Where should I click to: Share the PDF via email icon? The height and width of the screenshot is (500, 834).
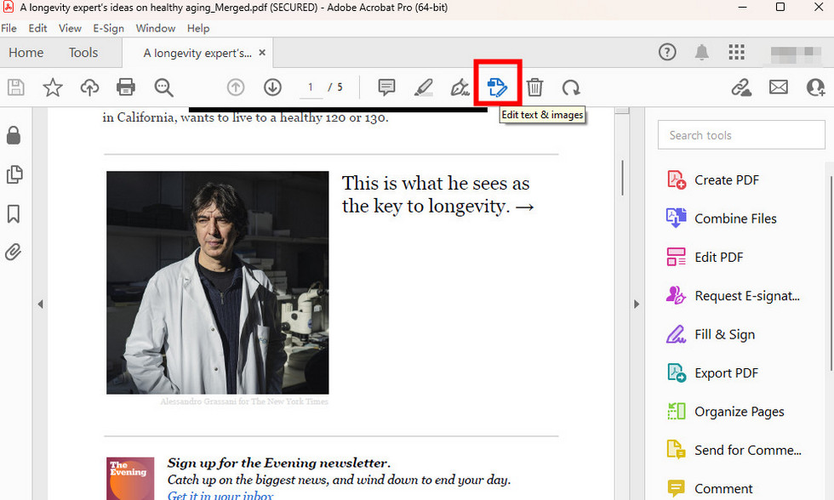point(778,87)
